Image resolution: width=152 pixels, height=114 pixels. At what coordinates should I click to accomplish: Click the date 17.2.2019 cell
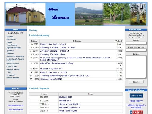pos(44,97)
